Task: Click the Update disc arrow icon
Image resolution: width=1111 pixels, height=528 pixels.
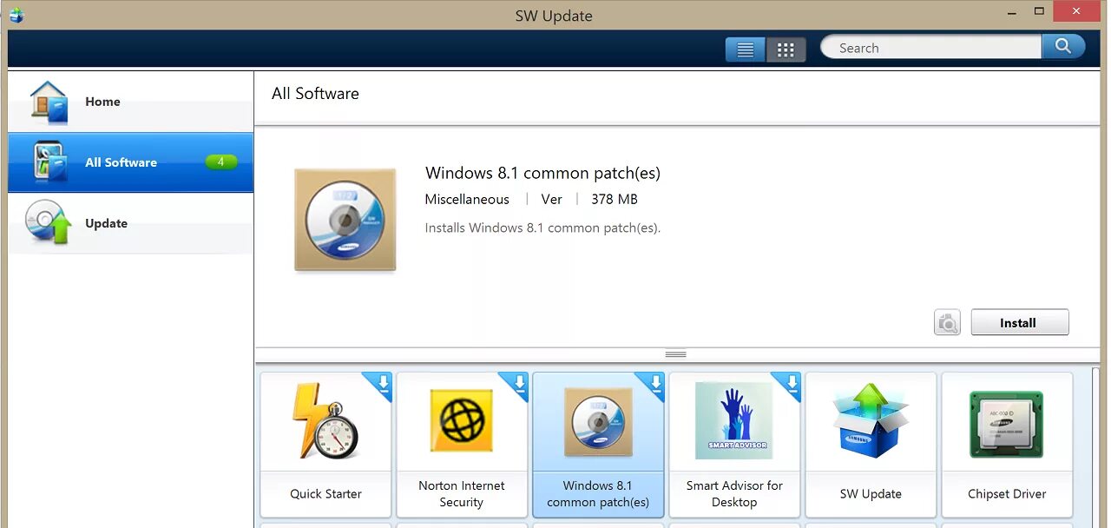Action: pyautogui.click(x=49, y=222)
